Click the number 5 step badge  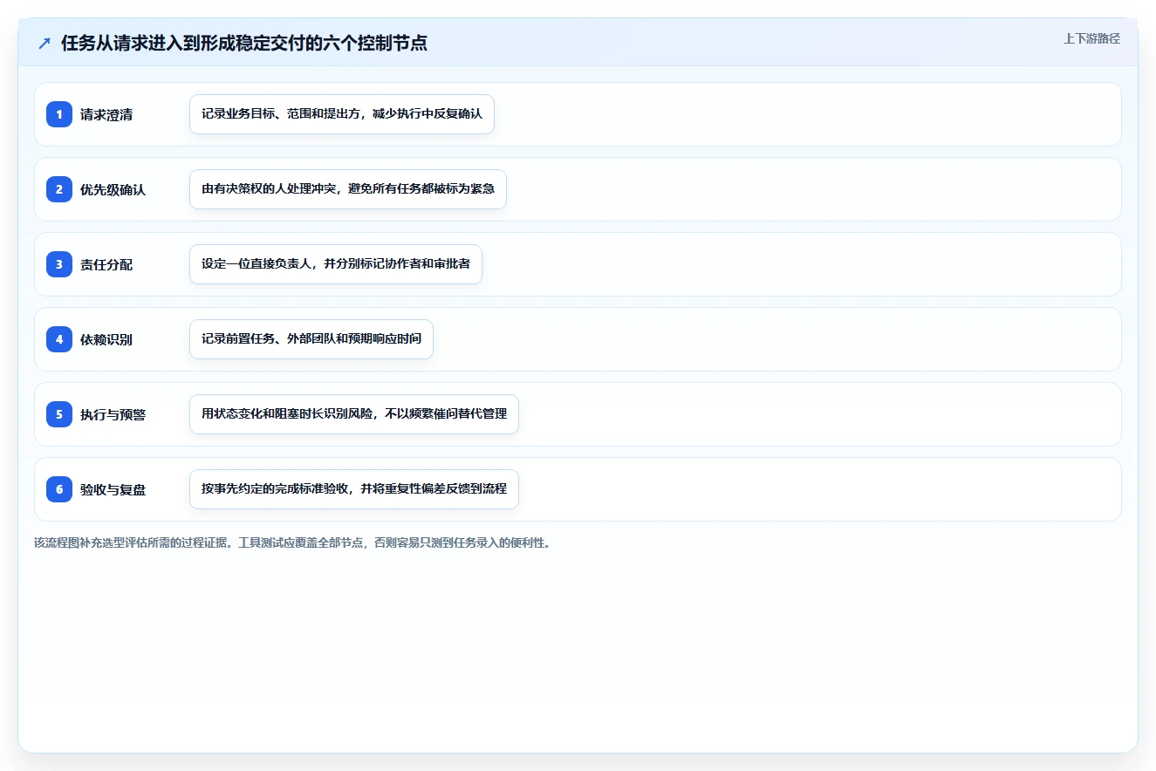point(59,414)
